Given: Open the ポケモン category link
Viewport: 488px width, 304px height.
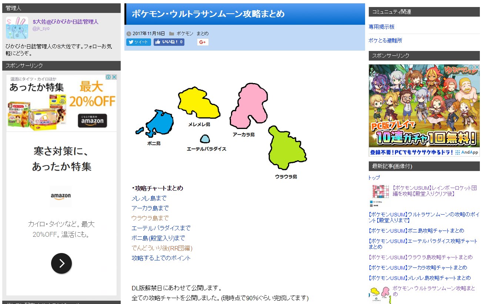Looking at the screenshot, I should 185,34.
